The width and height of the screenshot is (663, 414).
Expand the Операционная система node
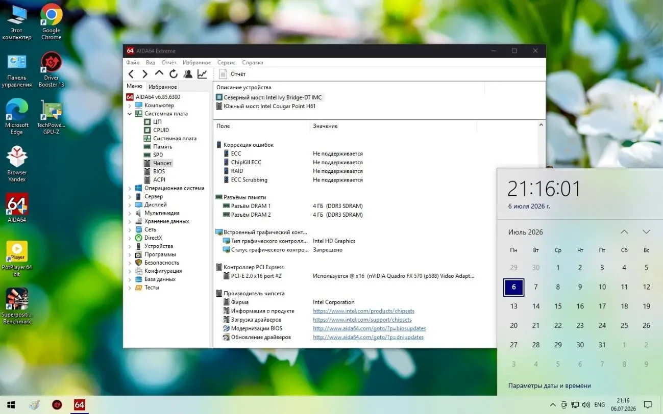pos(130,188)
